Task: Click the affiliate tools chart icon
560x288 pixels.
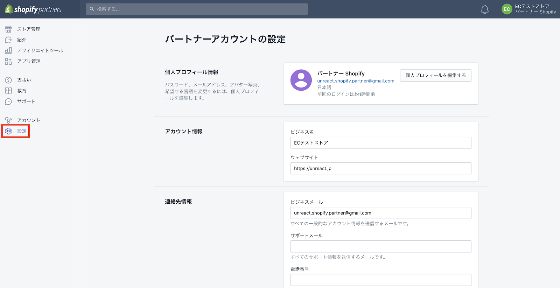Action: (x=8, y=50)
